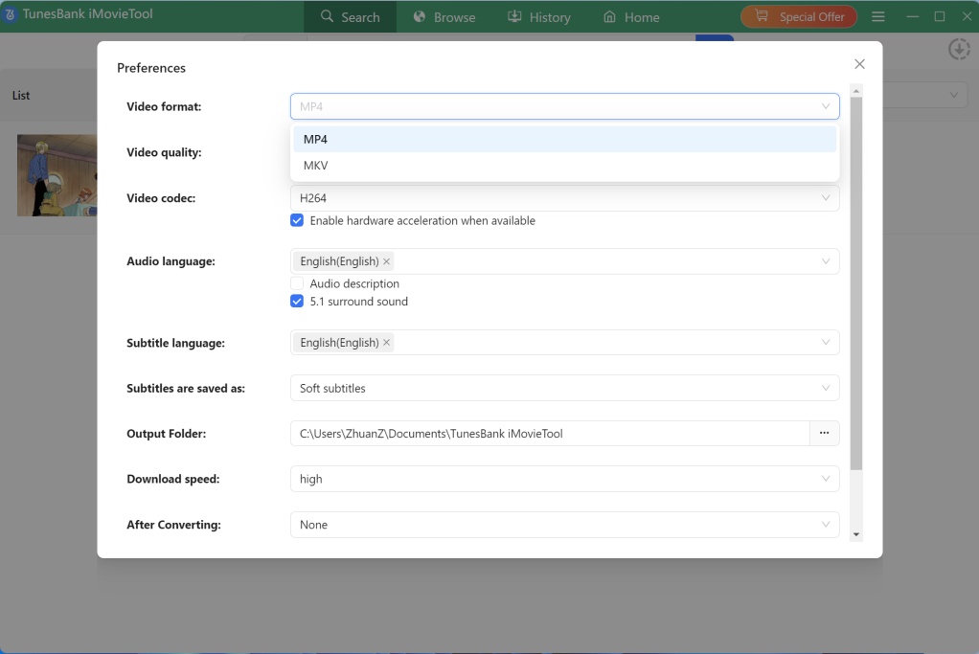Open the download center circular icon

pyautogui.click(x=959, y=49)
